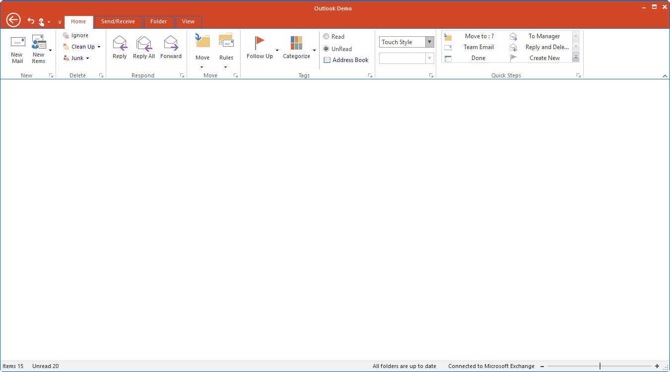Viewport: 670px width, 372px height.
Task: Switch to the Home tab
Action: (x=78, y=22)
